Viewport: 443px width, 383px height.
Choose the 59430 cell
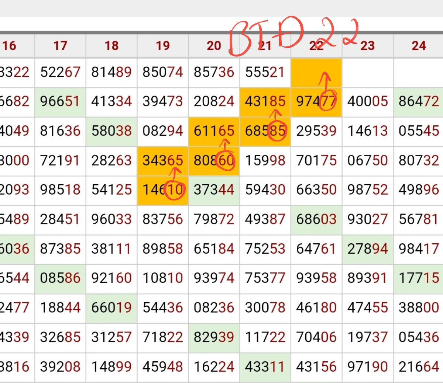click(x=265, y=190)
